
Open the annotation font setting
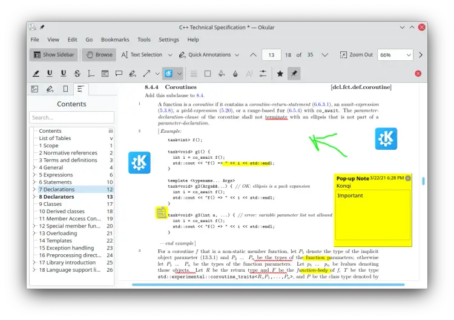[249, 74]
